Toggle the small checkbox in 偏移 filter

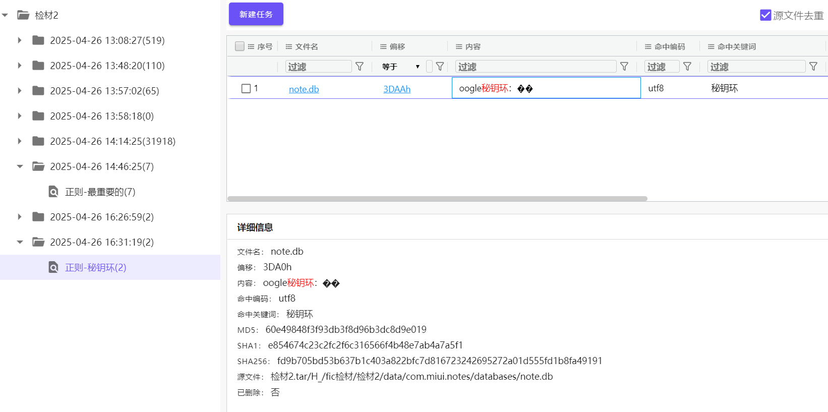coord(429,67)
